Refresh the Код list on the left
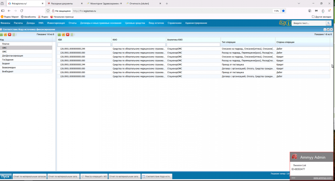335x181 pixels. [14, 34]
